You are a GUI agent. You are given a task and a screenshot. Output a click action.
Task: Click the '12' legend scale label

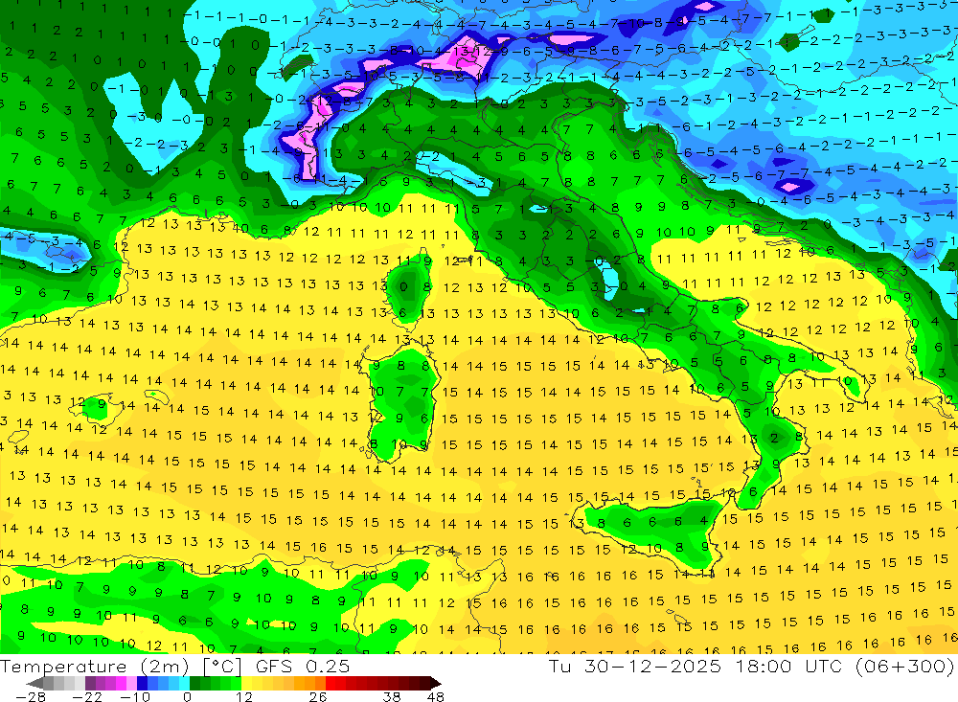(x=243, y=697)
